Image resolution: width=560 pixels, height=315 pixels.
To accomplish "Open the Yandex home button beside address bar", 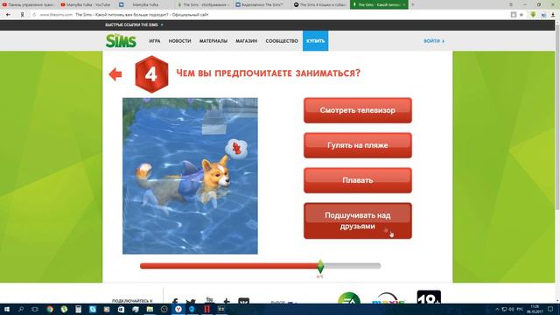I will point(22,15).
